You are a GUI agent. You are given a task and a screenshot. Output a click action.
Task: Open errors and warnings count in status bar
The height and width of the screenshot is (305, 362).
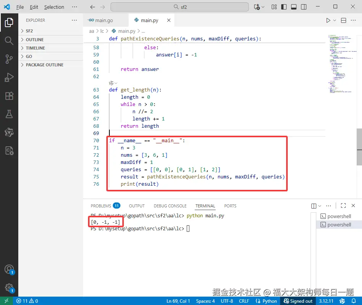[x=27, y=301]
